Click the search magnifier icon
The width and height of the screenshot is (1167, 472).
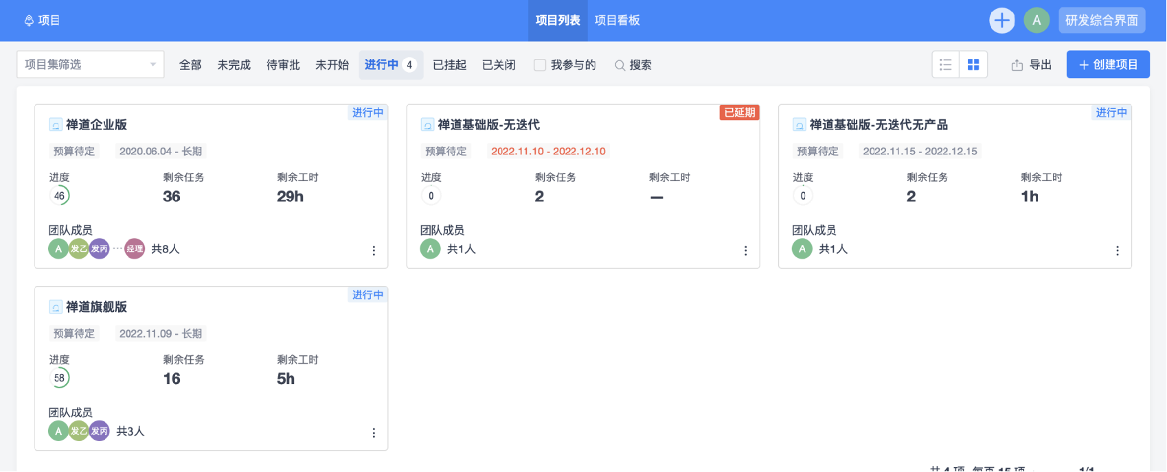tap(620, 65)
